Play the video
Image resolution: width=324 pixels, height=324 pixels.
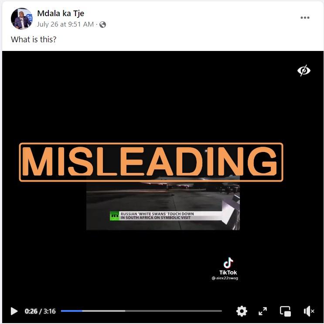(14, 311)
